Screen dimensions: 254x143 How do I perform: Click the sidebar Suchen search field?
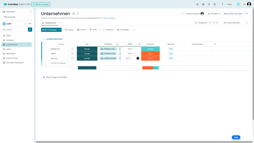pyautogui.click(x=14, y=30)
